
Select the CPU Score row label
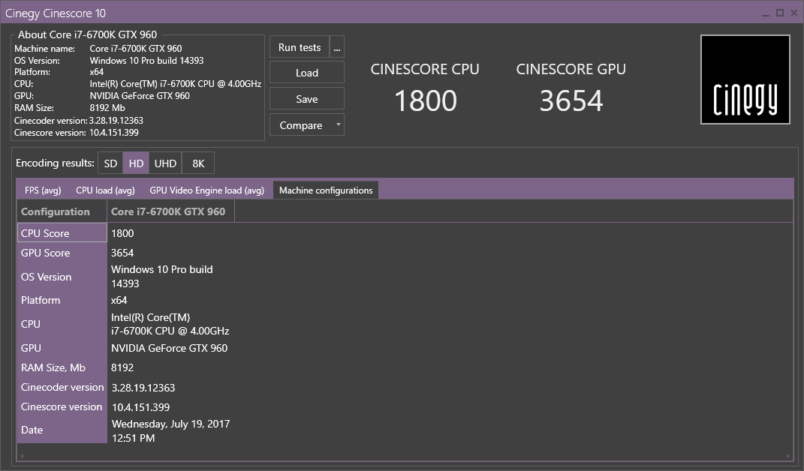click(62, 232)
